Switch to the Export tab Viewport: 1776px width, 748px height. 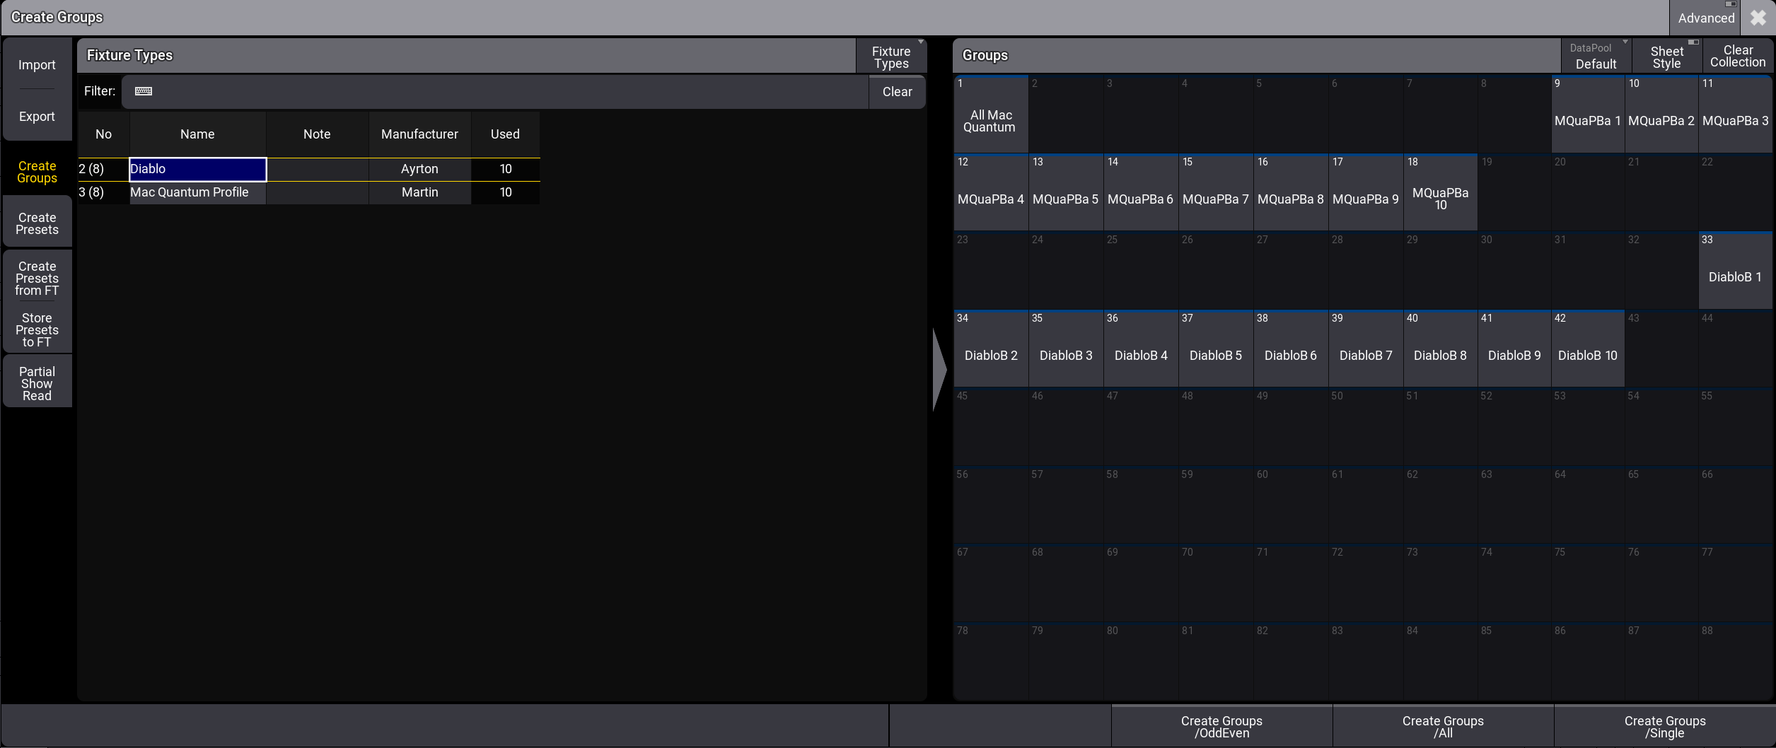pos(37,117)
